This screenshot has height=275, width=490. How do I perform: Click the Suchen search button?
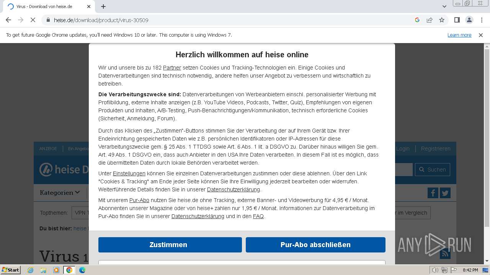click(x=433, y=170)
